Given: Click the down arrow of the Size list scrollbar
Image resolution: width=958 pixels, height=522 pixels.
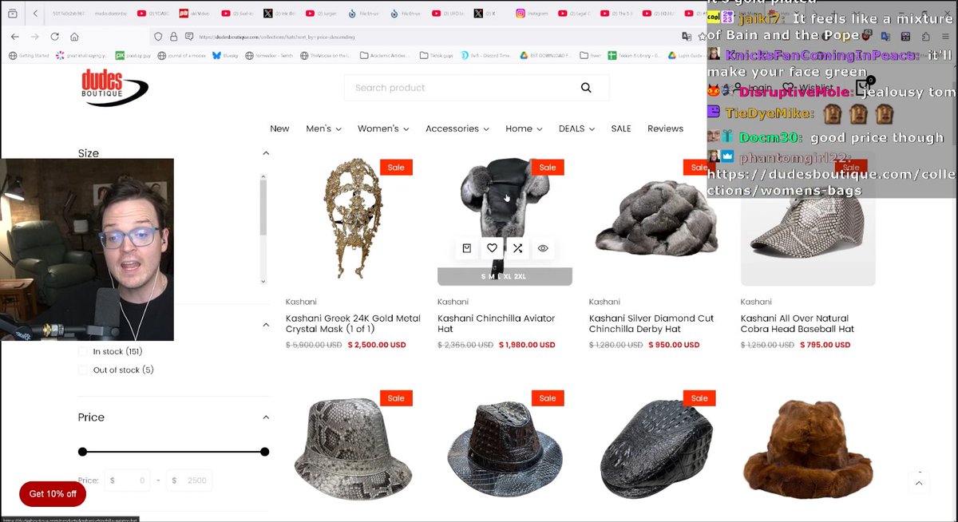Looking at the screenshot, I should click(x=263, y=281).
